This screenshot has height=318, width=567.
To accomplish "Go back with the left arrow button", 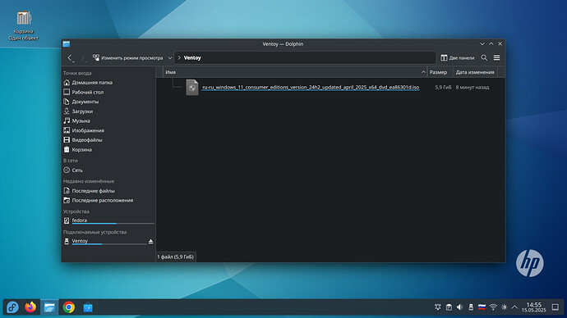I will (70, 57).
